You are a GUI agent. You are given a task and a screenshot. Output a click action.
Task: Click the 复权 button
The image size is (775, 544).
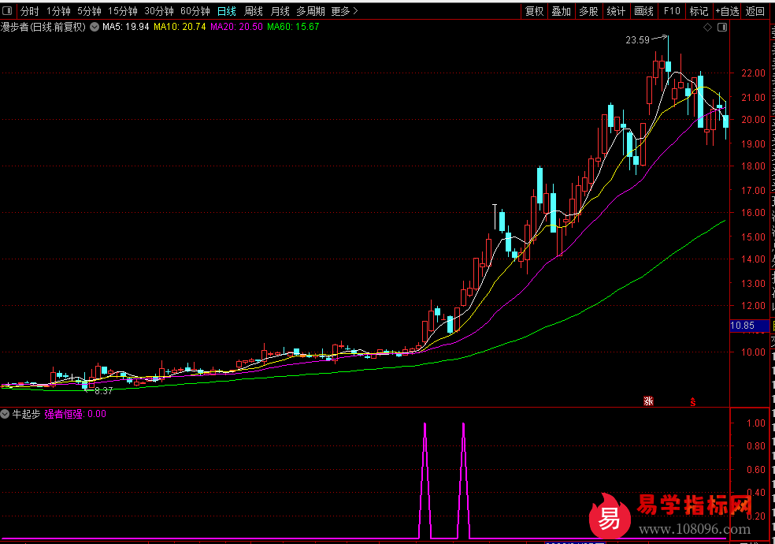tap(534, 11)
